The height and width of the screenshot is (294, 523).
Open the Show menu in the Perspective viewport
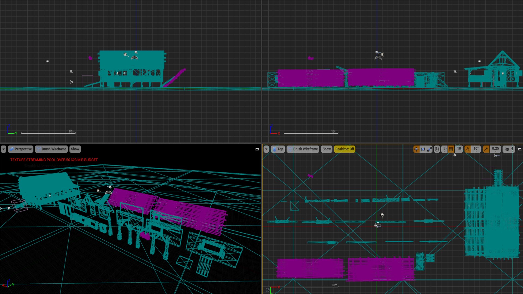pyautogui.click(x=75, y=149)
